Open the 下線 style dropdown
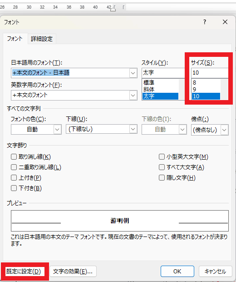236x282 pixels. pos(102,129)
